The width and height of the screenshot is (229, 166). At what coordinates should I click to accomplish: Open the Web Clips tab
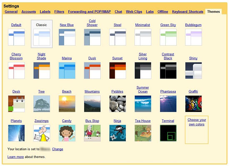tap(134, 12)
